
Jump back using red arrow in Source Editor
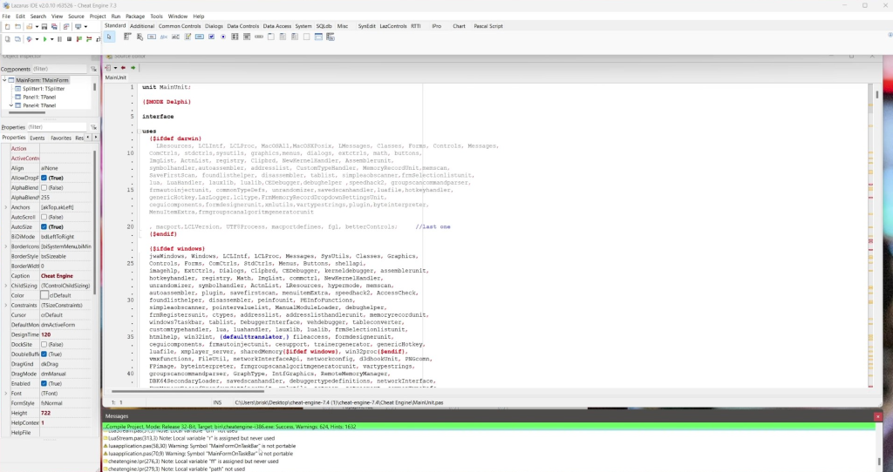point(123,67)
